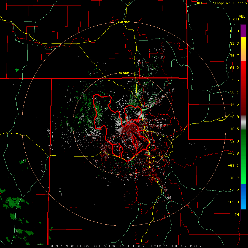Click the 92.3 legend value
This screenshot has width=248, height=248.
[x=234, y=43]
